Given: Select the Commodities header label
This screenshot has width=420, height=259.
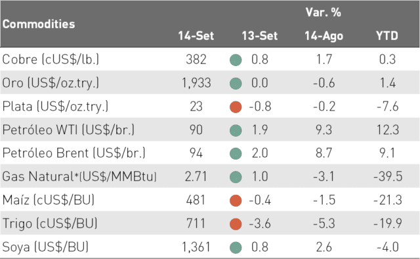Looking at the screenshot, I should pyautogui.click(x=39, y=24).
